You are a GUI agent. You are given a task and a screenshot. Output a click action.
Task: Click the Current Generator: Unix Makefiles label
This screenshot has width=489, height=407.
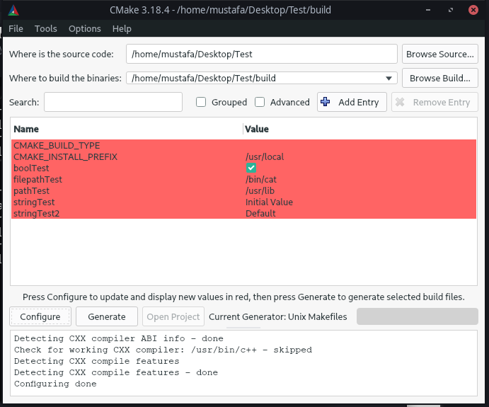(x=278, y=316)
